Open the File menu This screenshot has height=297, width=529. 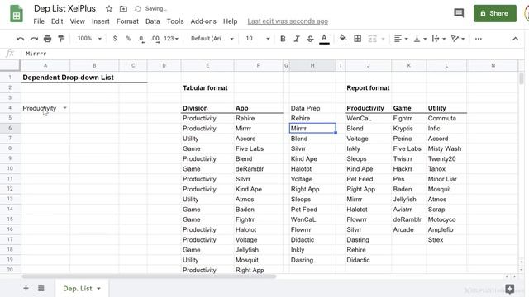(x=39, y=21)
